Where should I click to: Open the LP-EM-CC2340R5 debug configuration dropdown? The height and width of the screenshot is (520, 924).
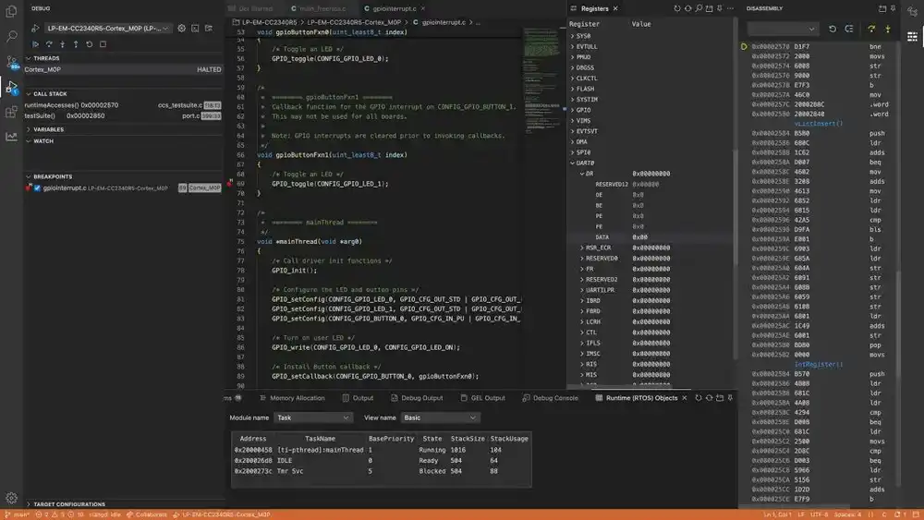point(108,29)
